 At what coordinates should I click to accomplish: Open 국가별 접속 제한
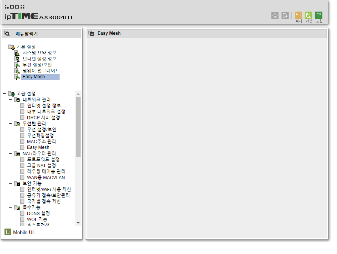[x=44, y=201]
